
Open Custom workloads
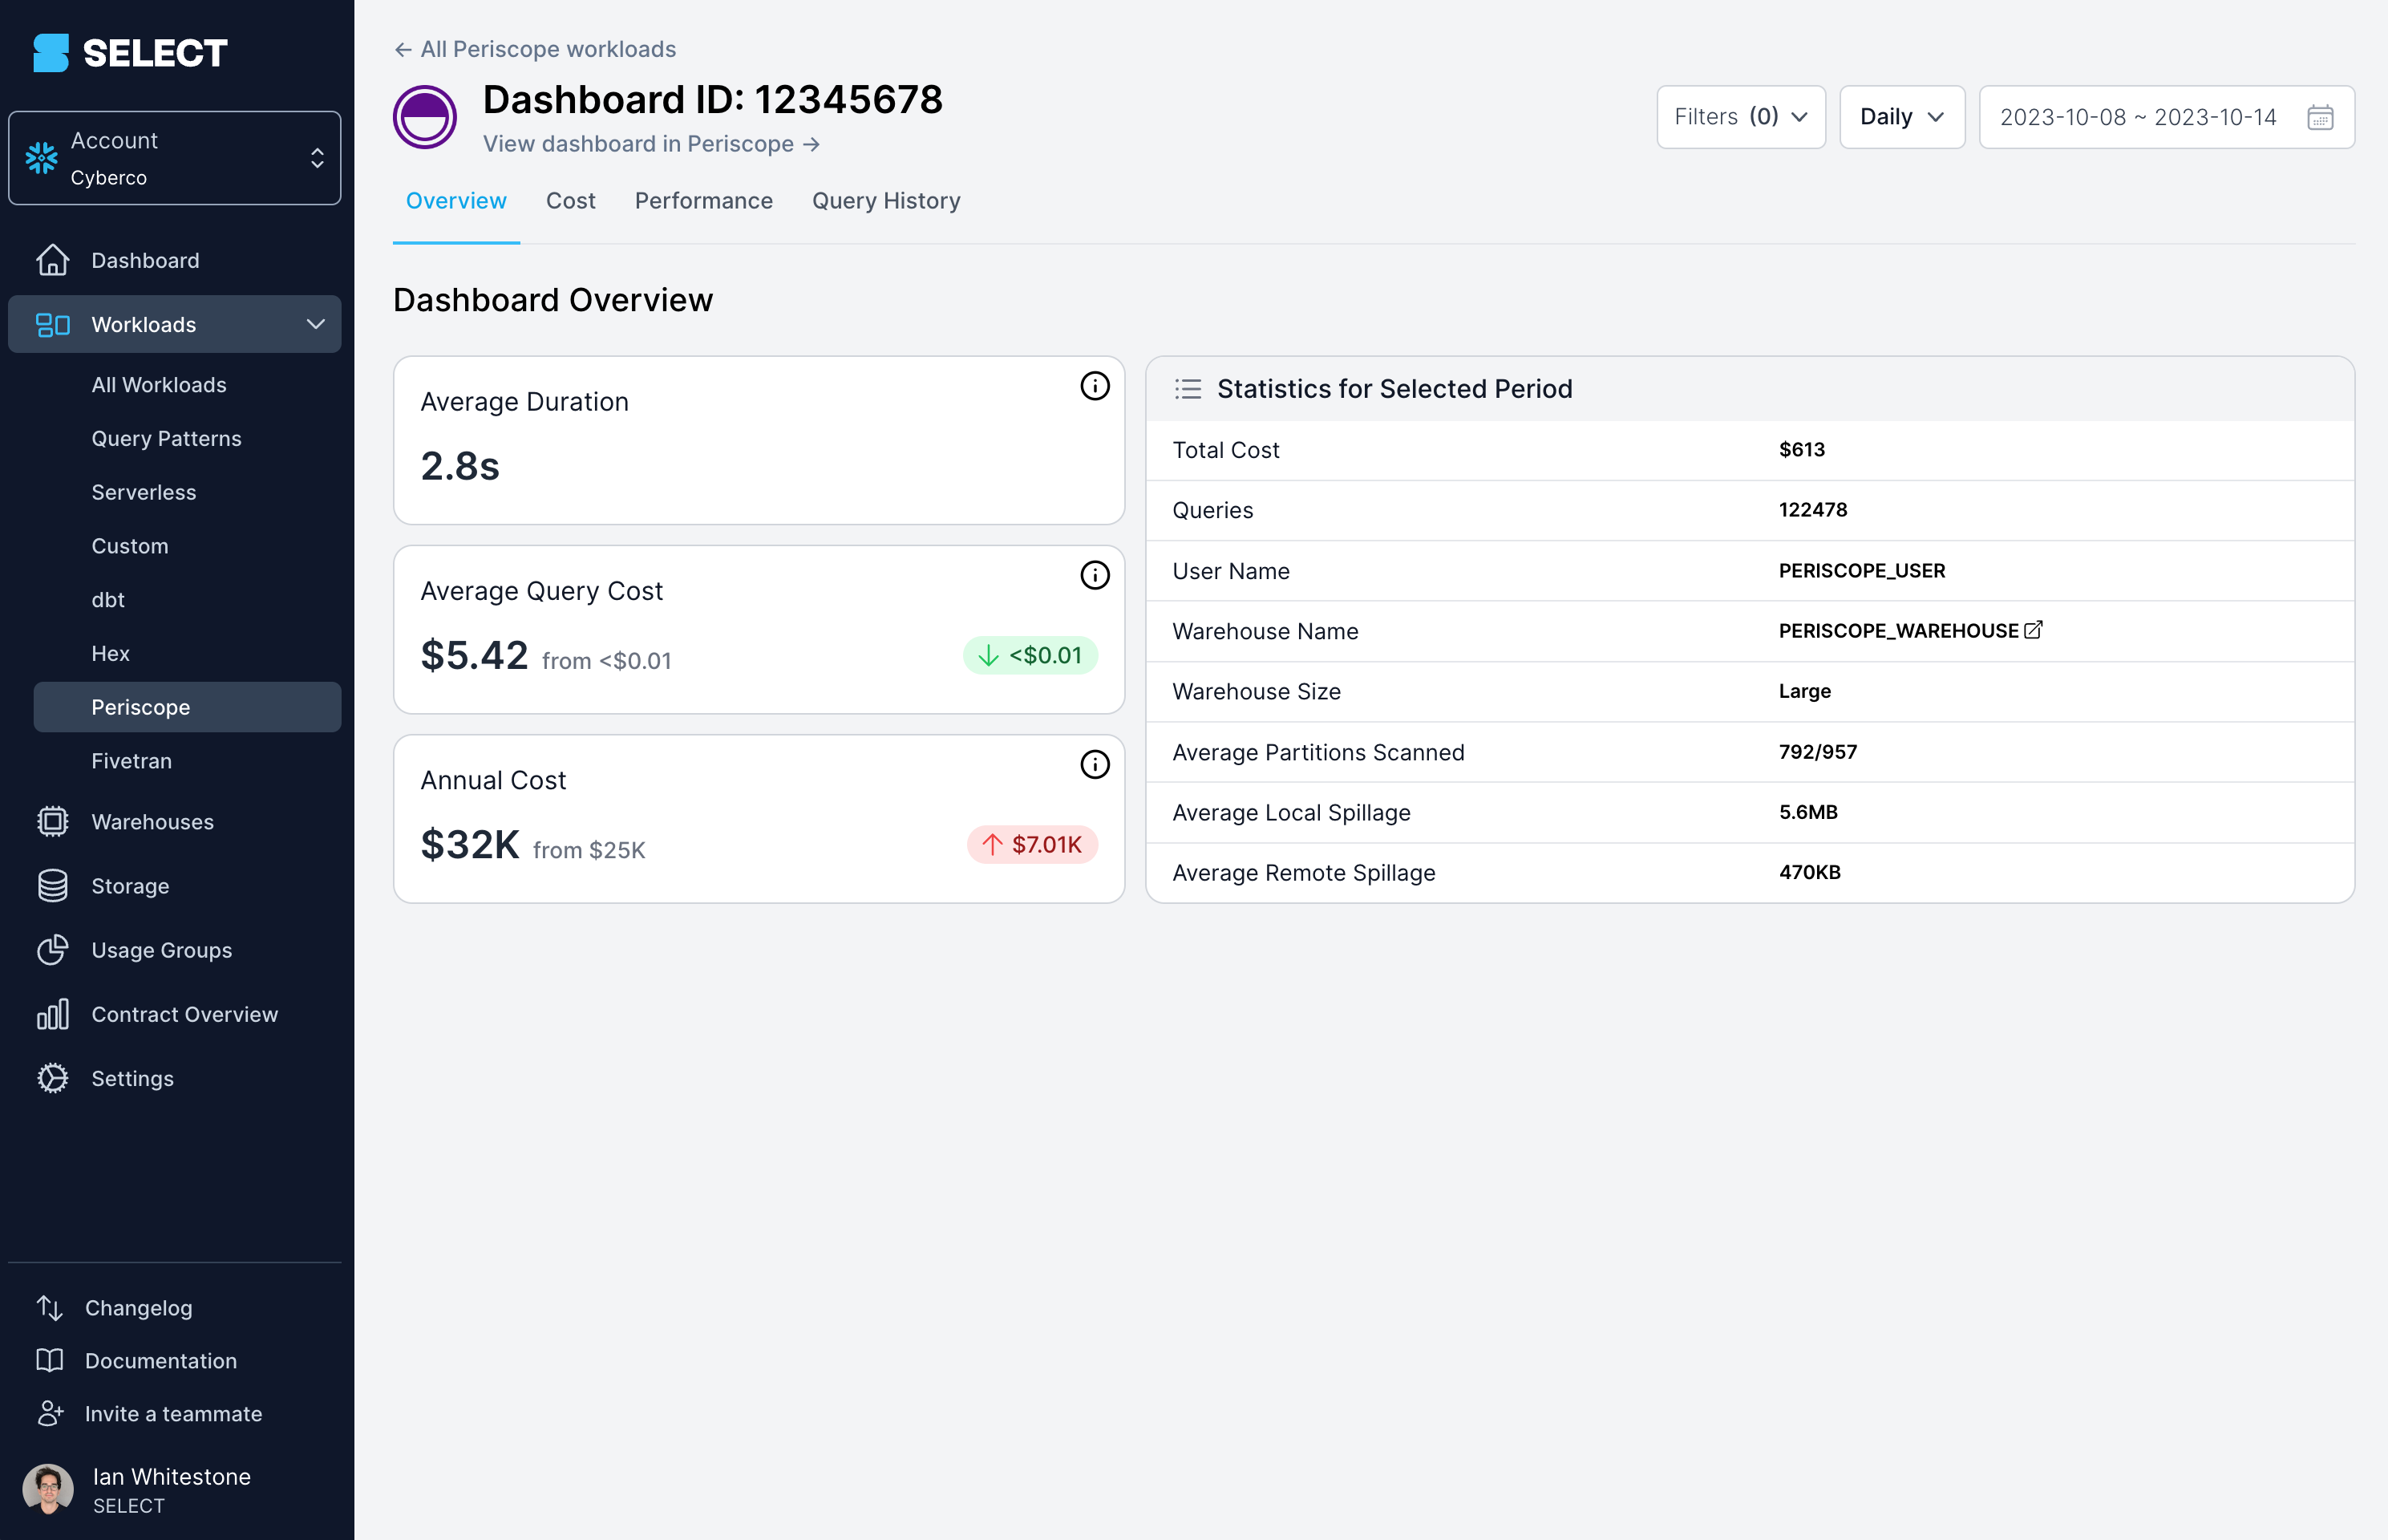(x=130, y=546)
